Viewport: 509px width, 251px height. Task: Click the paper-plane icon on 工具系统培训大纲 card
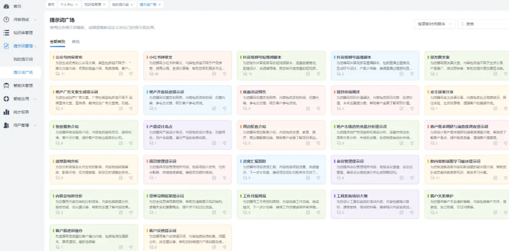(411, 213)
